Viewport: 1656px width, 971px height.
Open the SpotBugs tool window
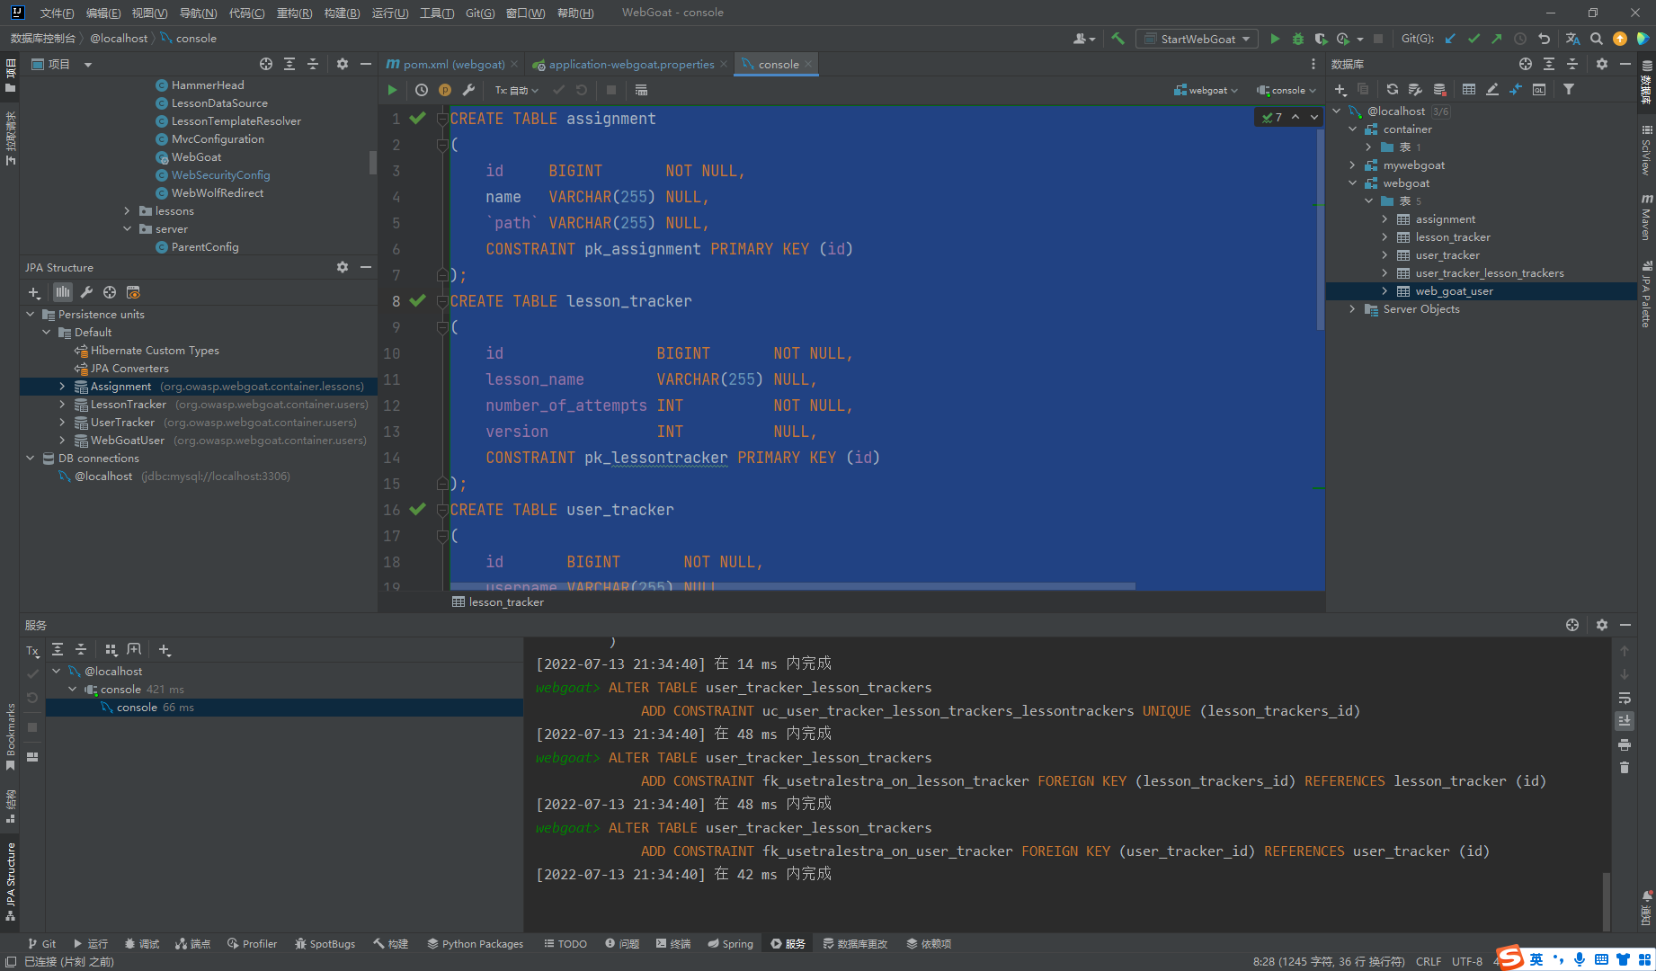click(x=325, y=943)
